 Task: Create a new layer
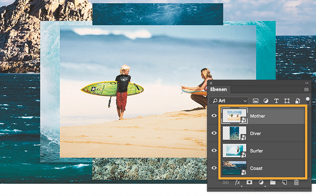click(x=284, y=182)
